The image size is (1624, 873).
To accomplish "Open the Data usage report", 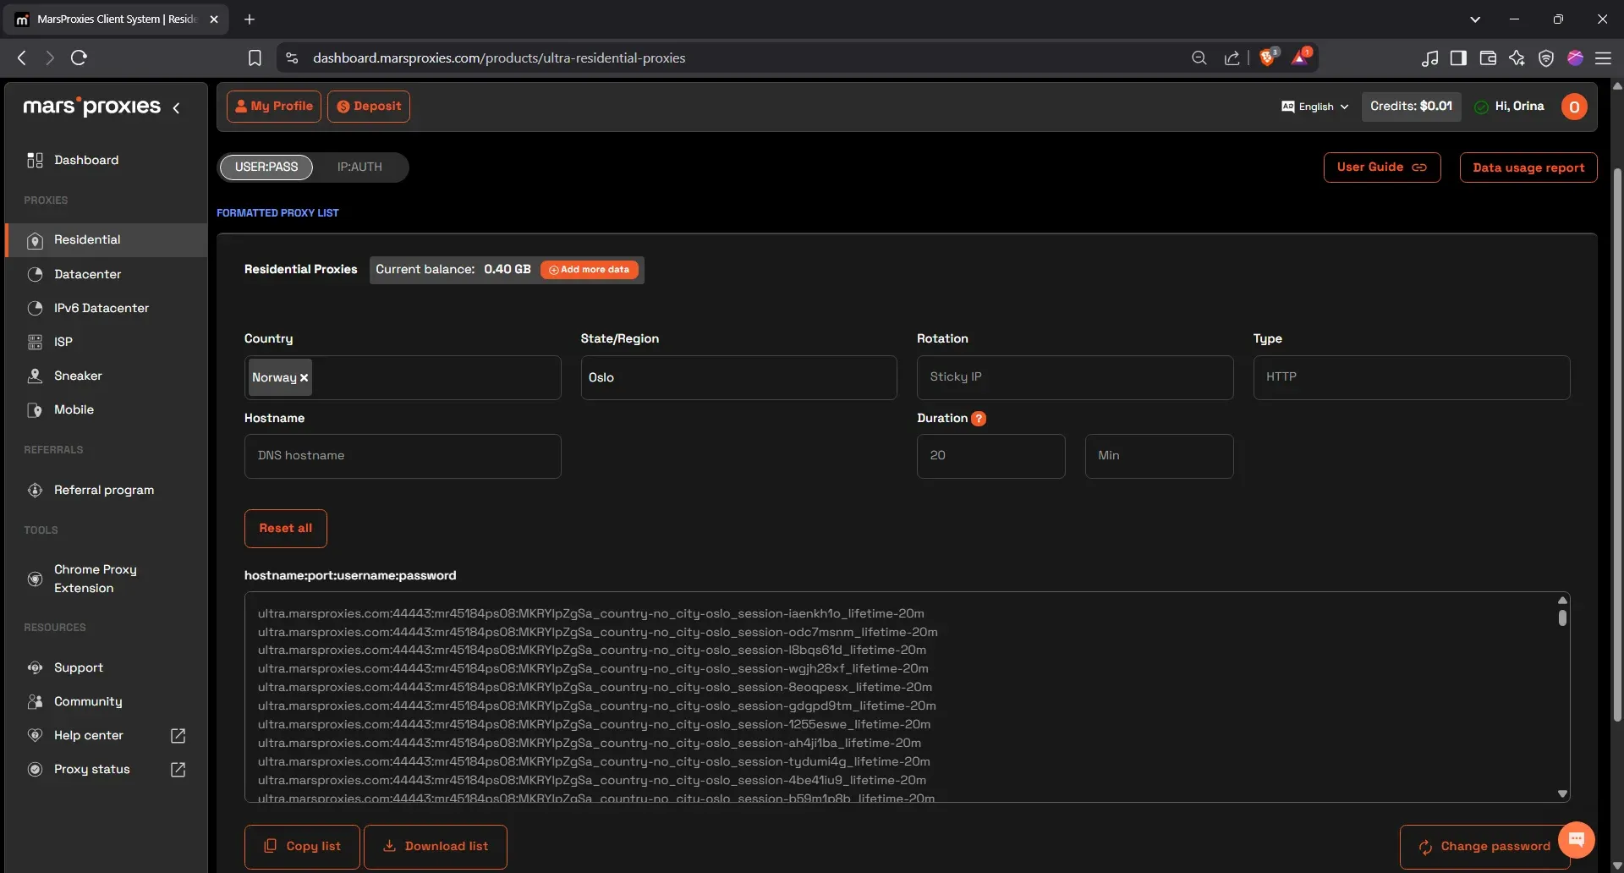I will pyautogui.click(x=1528, y=167).
